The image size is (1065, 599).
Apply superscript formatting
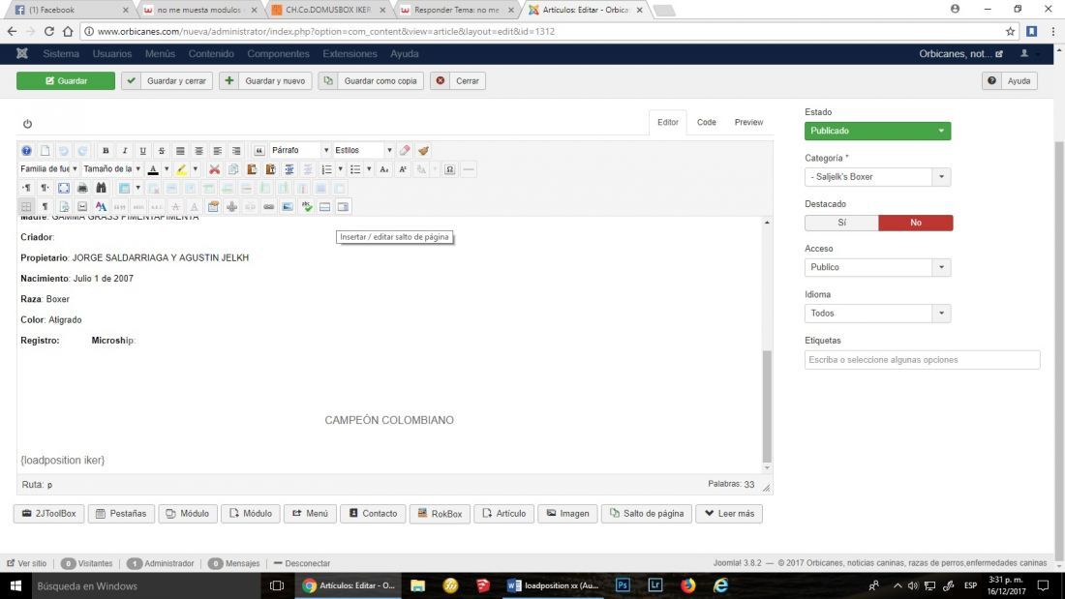pyautogui.click(x=403, y=169)
